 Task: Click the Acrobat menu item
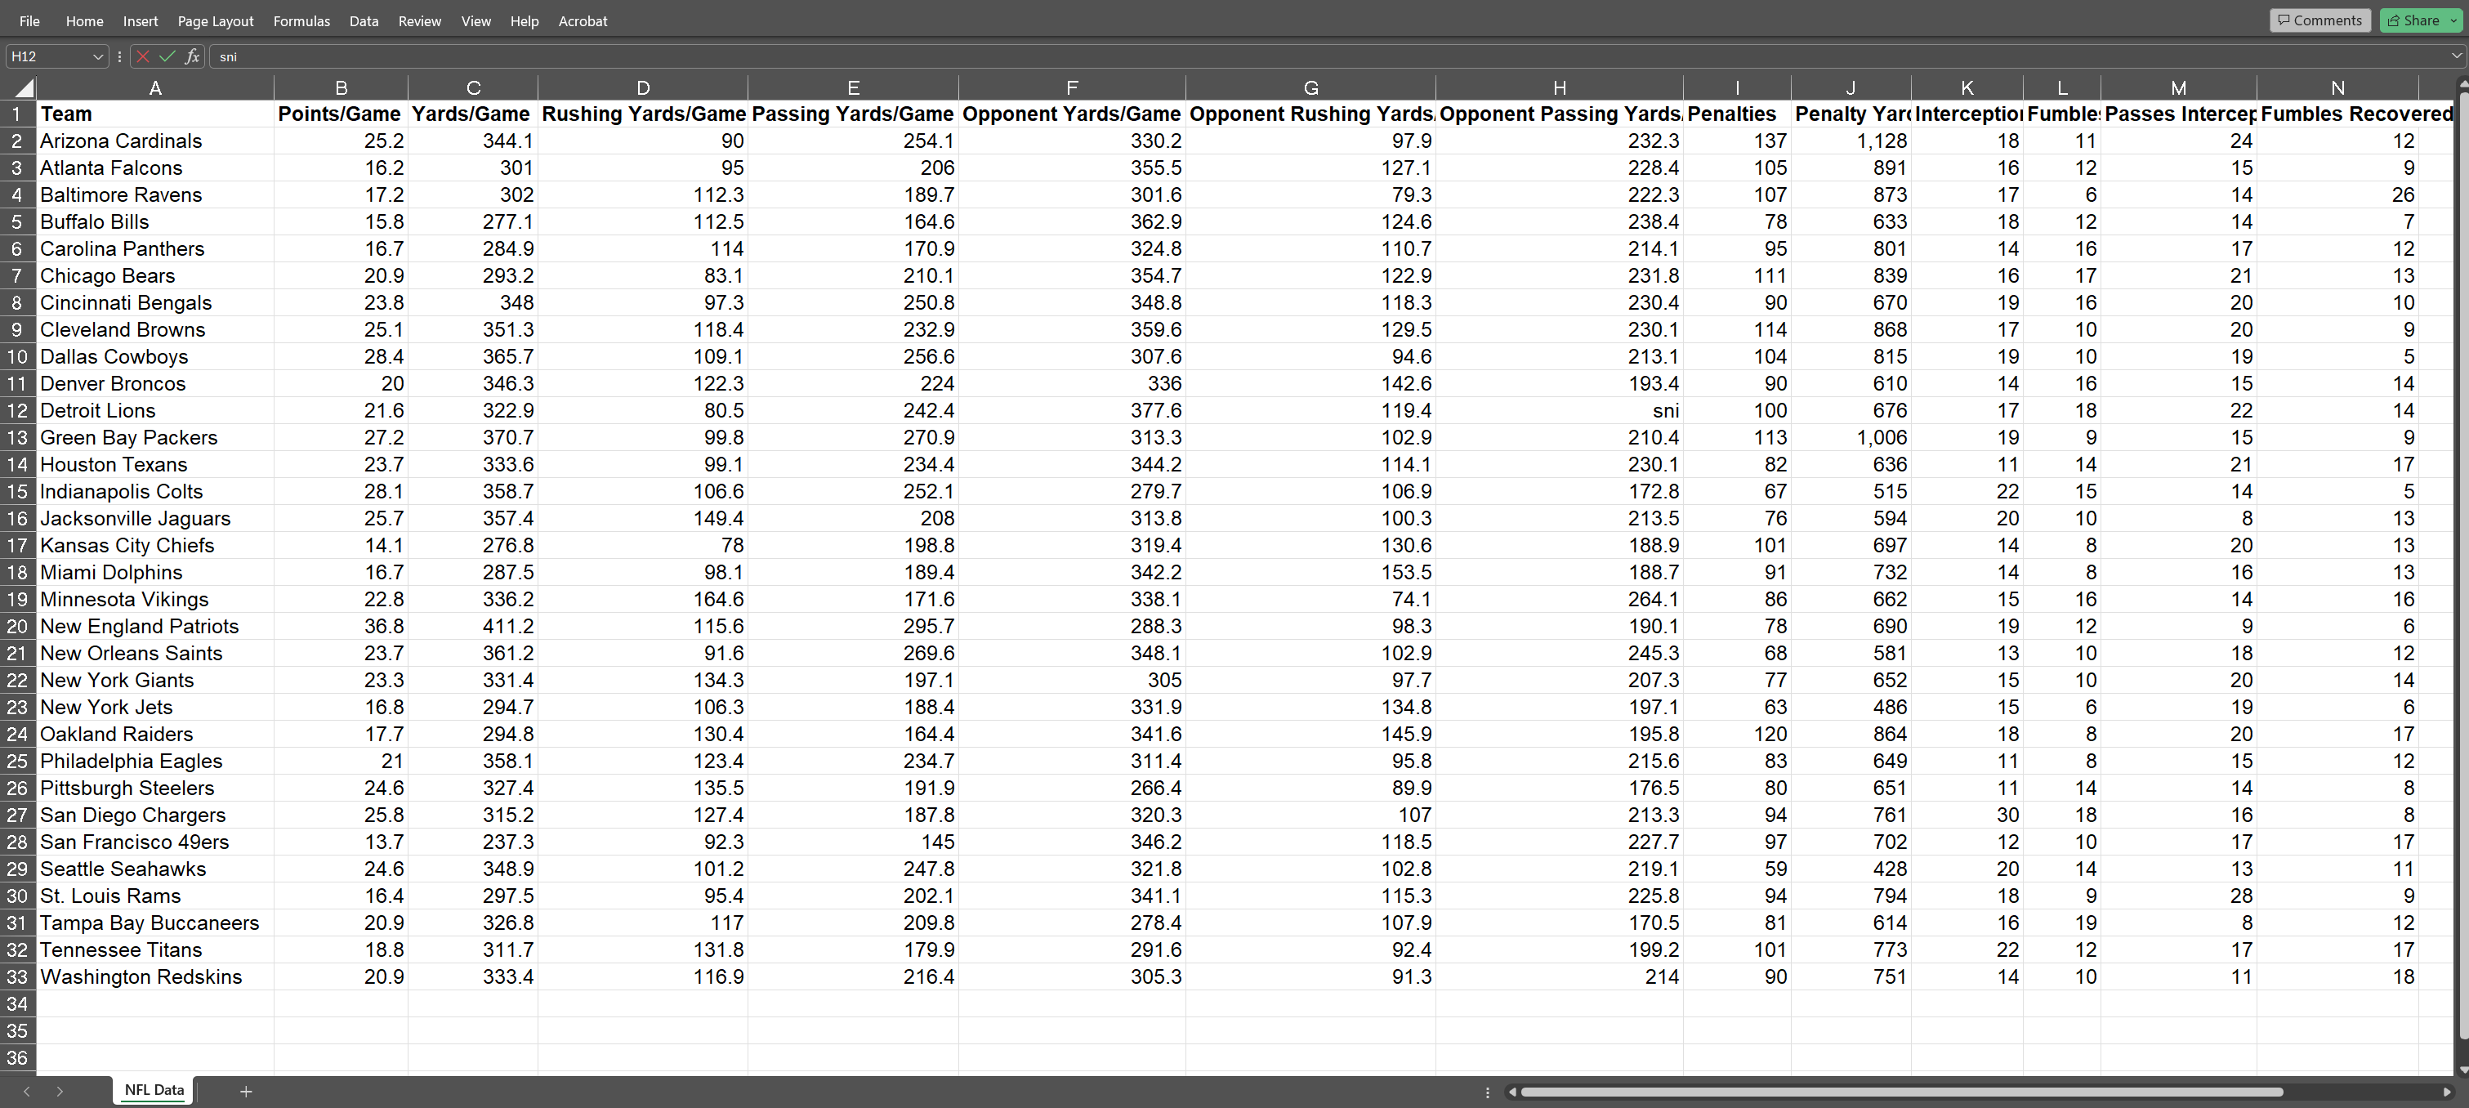pos(582,20)
